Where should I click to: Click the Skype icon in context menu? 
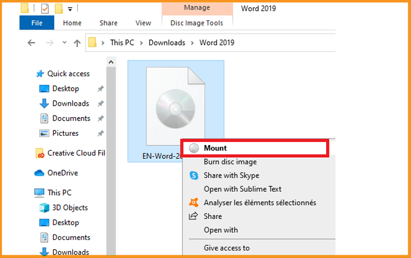click(x=193, y=175)
